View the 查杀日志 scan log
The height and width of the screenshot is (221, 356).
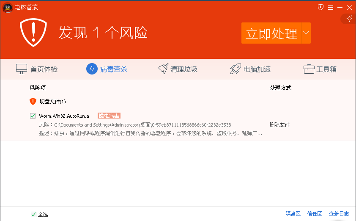[x=339, y=214]
